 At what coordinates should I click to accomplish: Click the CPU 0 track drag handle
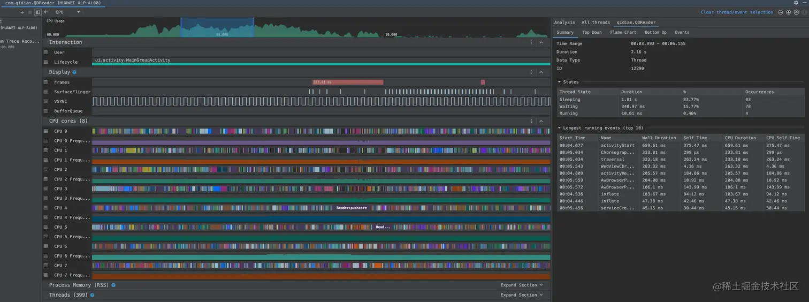pos(46,131)
